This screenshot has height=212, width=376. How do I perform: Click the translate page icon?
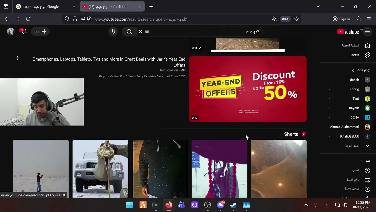274,19
